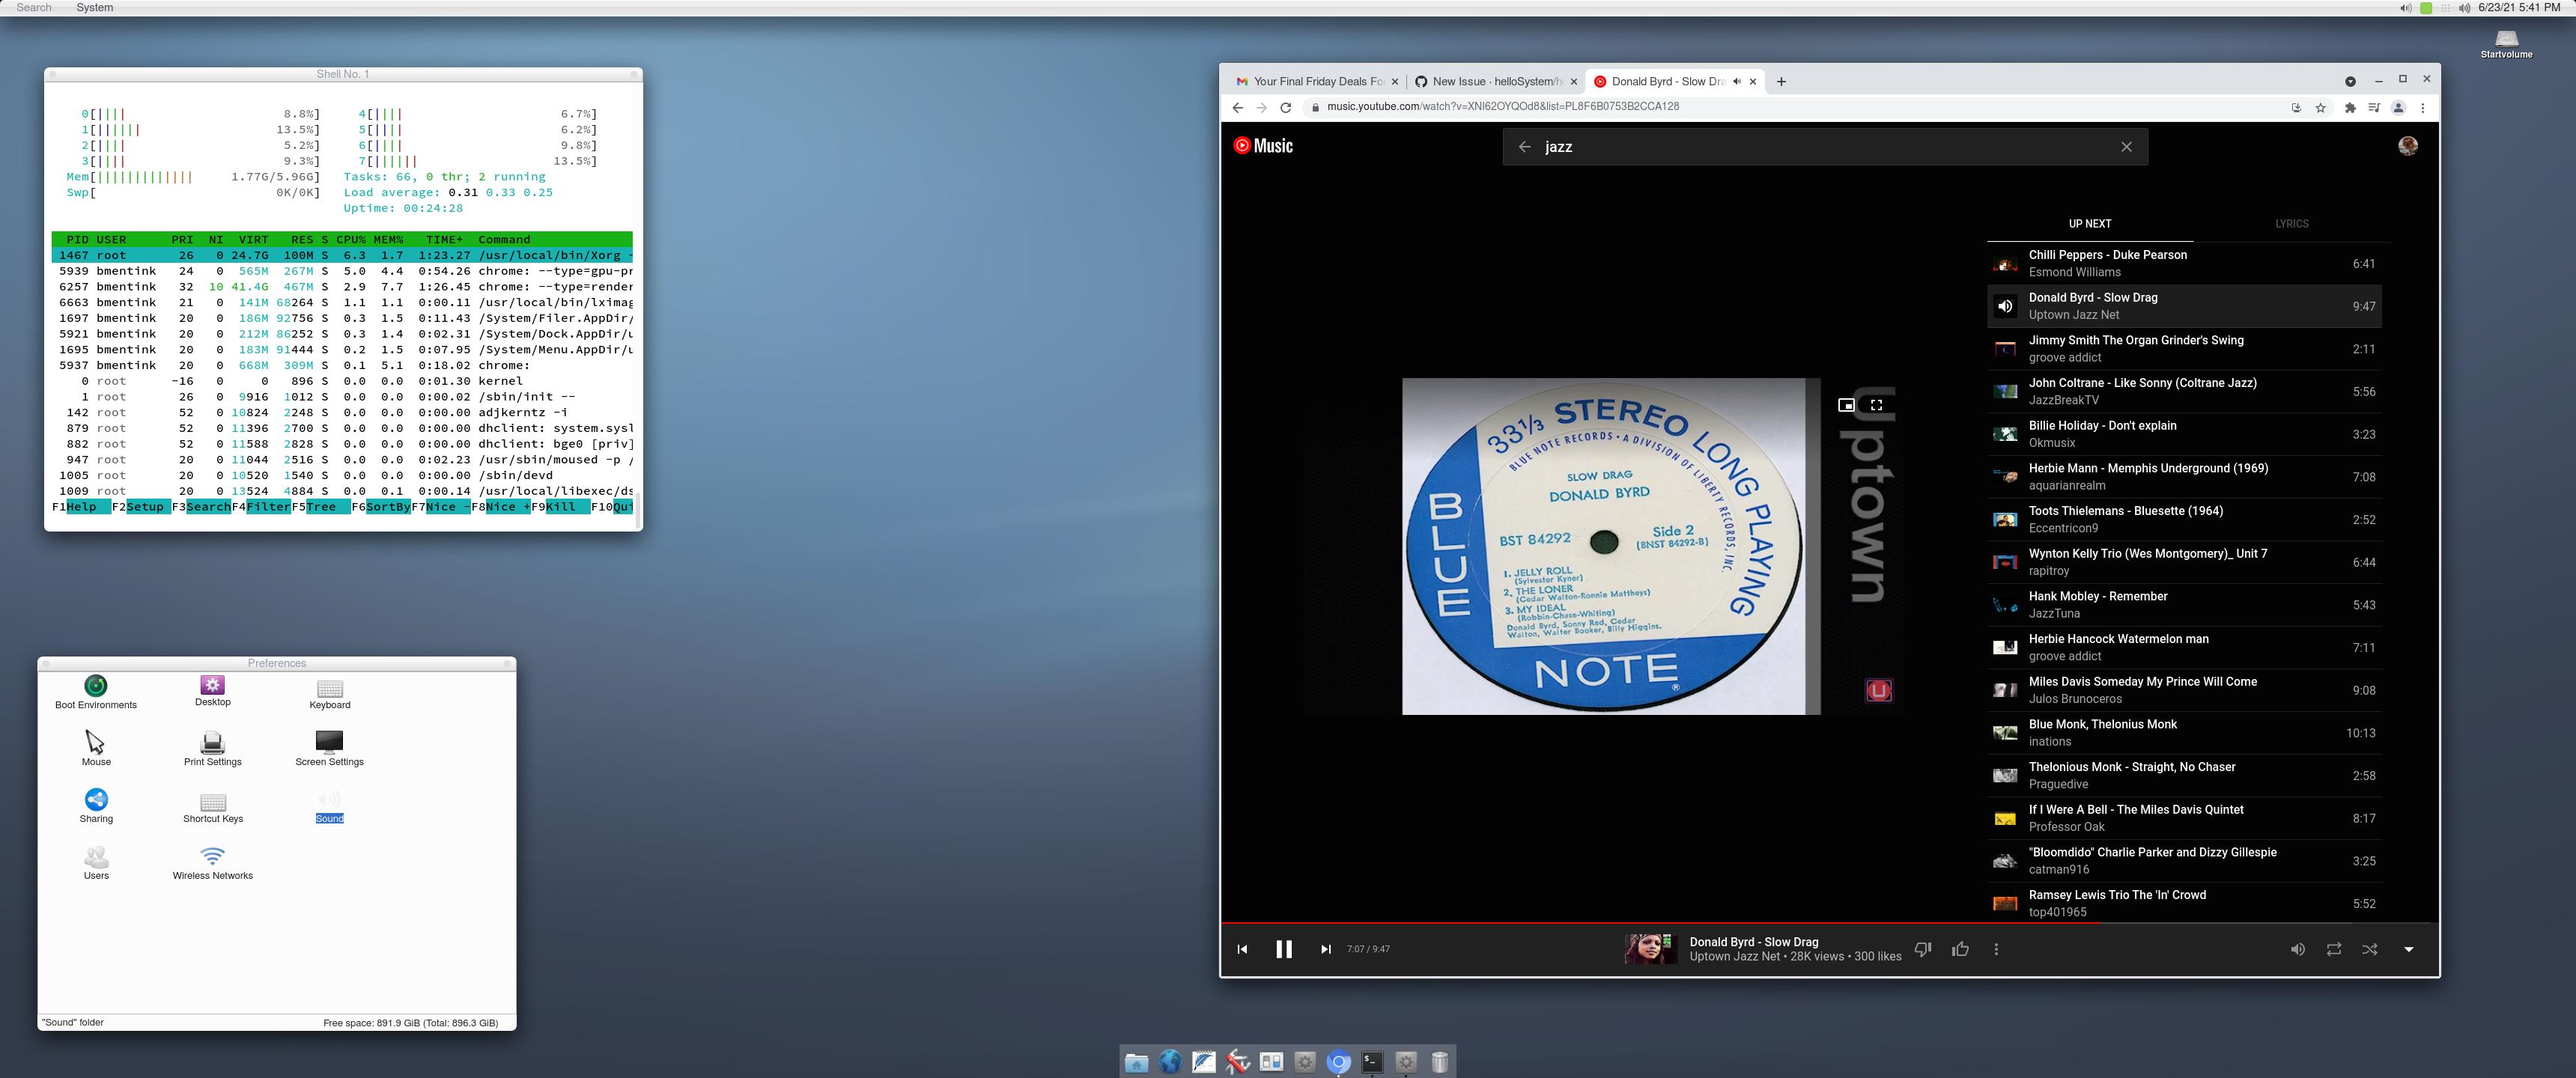This screenshot has height=1078, width=2576.
Task: Play Billie Holiday - Don't explain
Action: coord(2102,433)
